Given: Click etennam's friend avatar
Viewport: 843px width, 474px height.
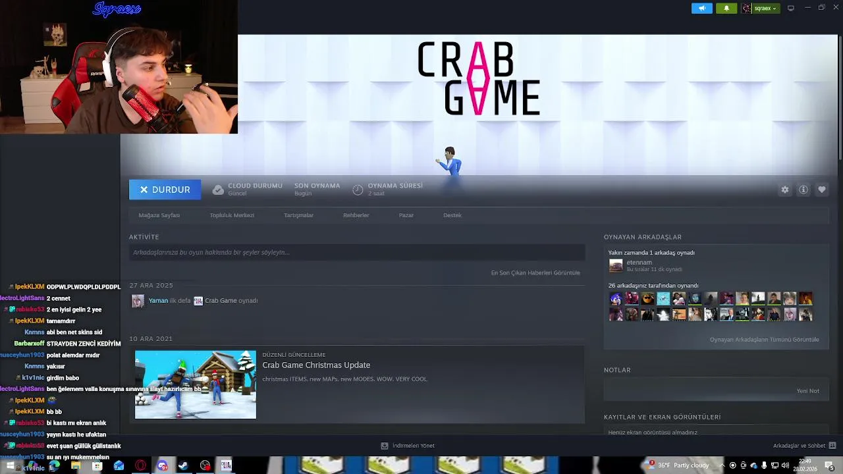Looking at the screenshot, I should coord(616,265).
